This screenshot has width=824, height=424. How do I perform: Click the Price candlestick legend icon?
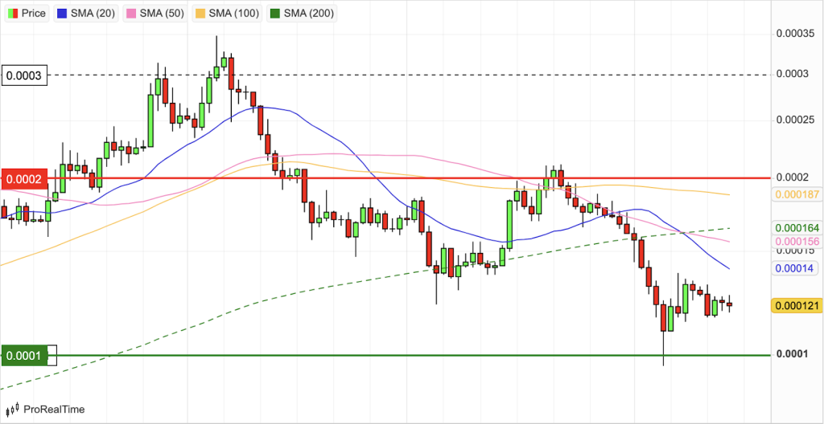[x=12, y=13]
